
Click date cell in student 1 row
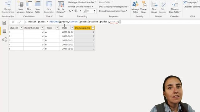(x=67, y=32)
